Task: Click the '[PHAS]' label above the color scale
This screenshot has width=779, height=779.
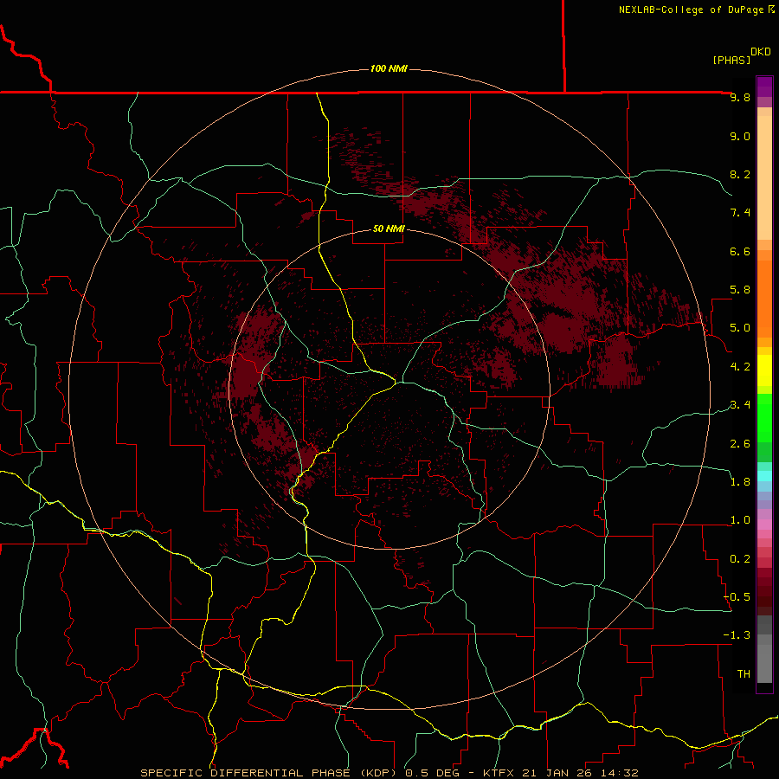Action: pos(731,60)
